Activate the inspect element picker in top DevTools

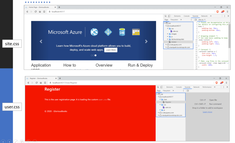[166, 16]
